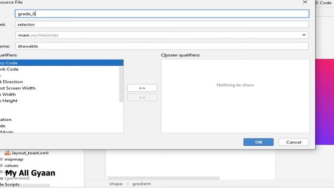Select the Screen Width qualifier
The height and width of the screenshot is (188, 334).
coord(59,94)
